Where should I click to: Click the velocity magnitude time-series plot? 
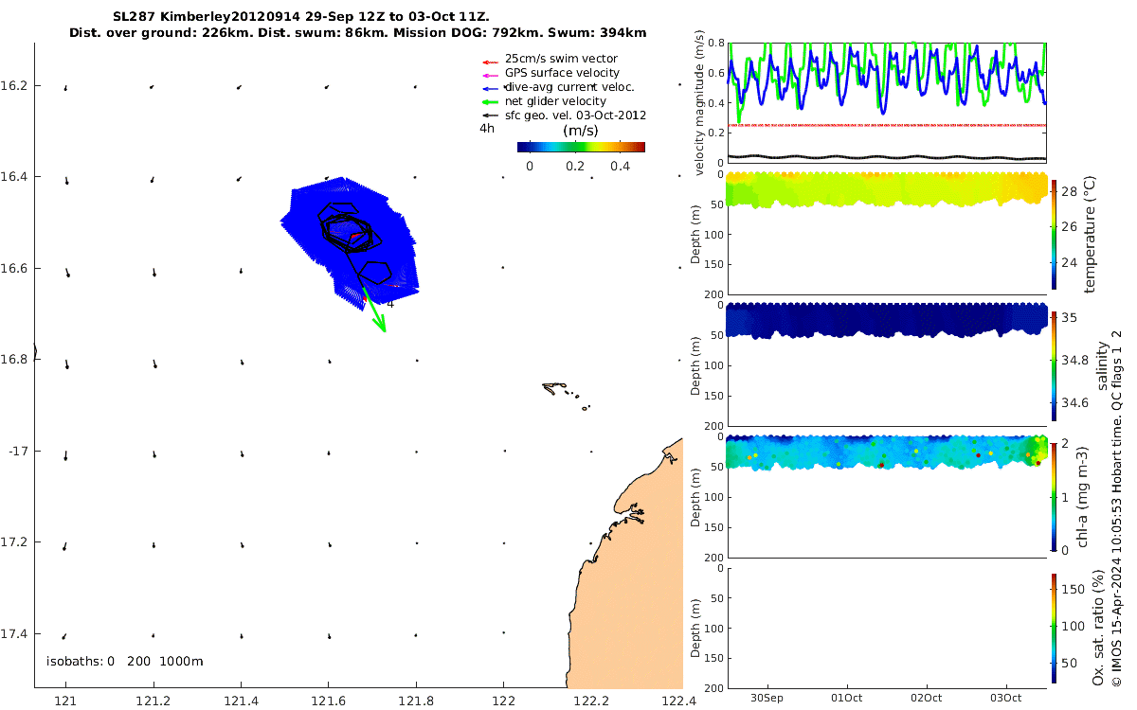[x=887, y=102]
